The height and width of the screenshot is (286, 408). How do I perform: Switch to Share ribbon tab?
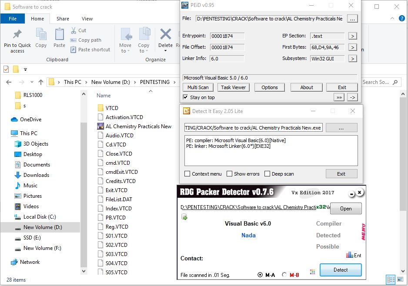pos(63,19)
